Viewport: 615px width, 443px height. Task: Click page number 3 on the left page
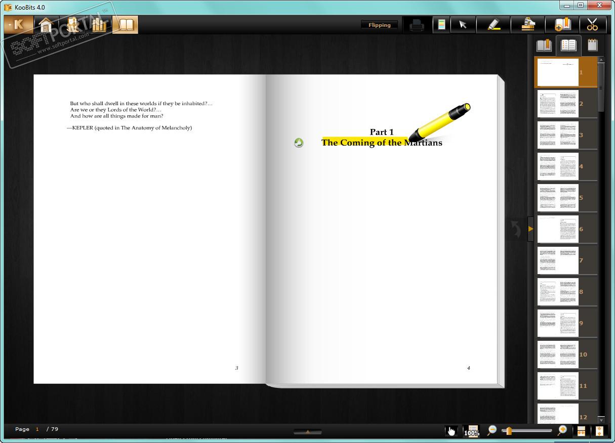pos(236,368)
